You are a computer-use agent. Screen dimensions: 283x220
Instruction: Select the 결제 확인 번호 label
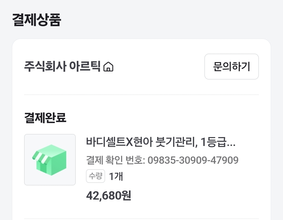tap(115, 160)
